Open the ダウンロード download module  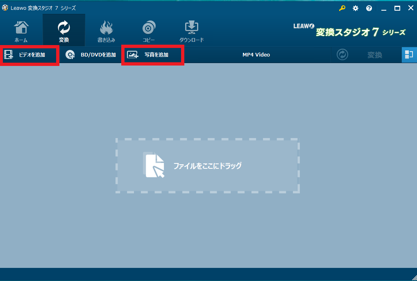(x=191, y=31)
